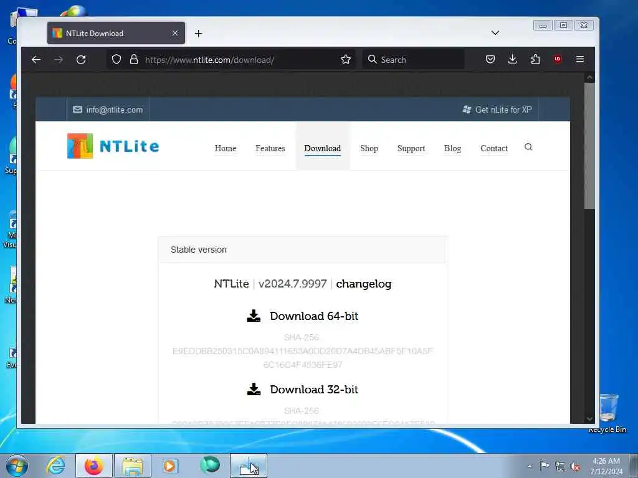Open the Save to Pocket icon
The height and width of the screenshot is (478, 638).
click(x=490, y=60)
